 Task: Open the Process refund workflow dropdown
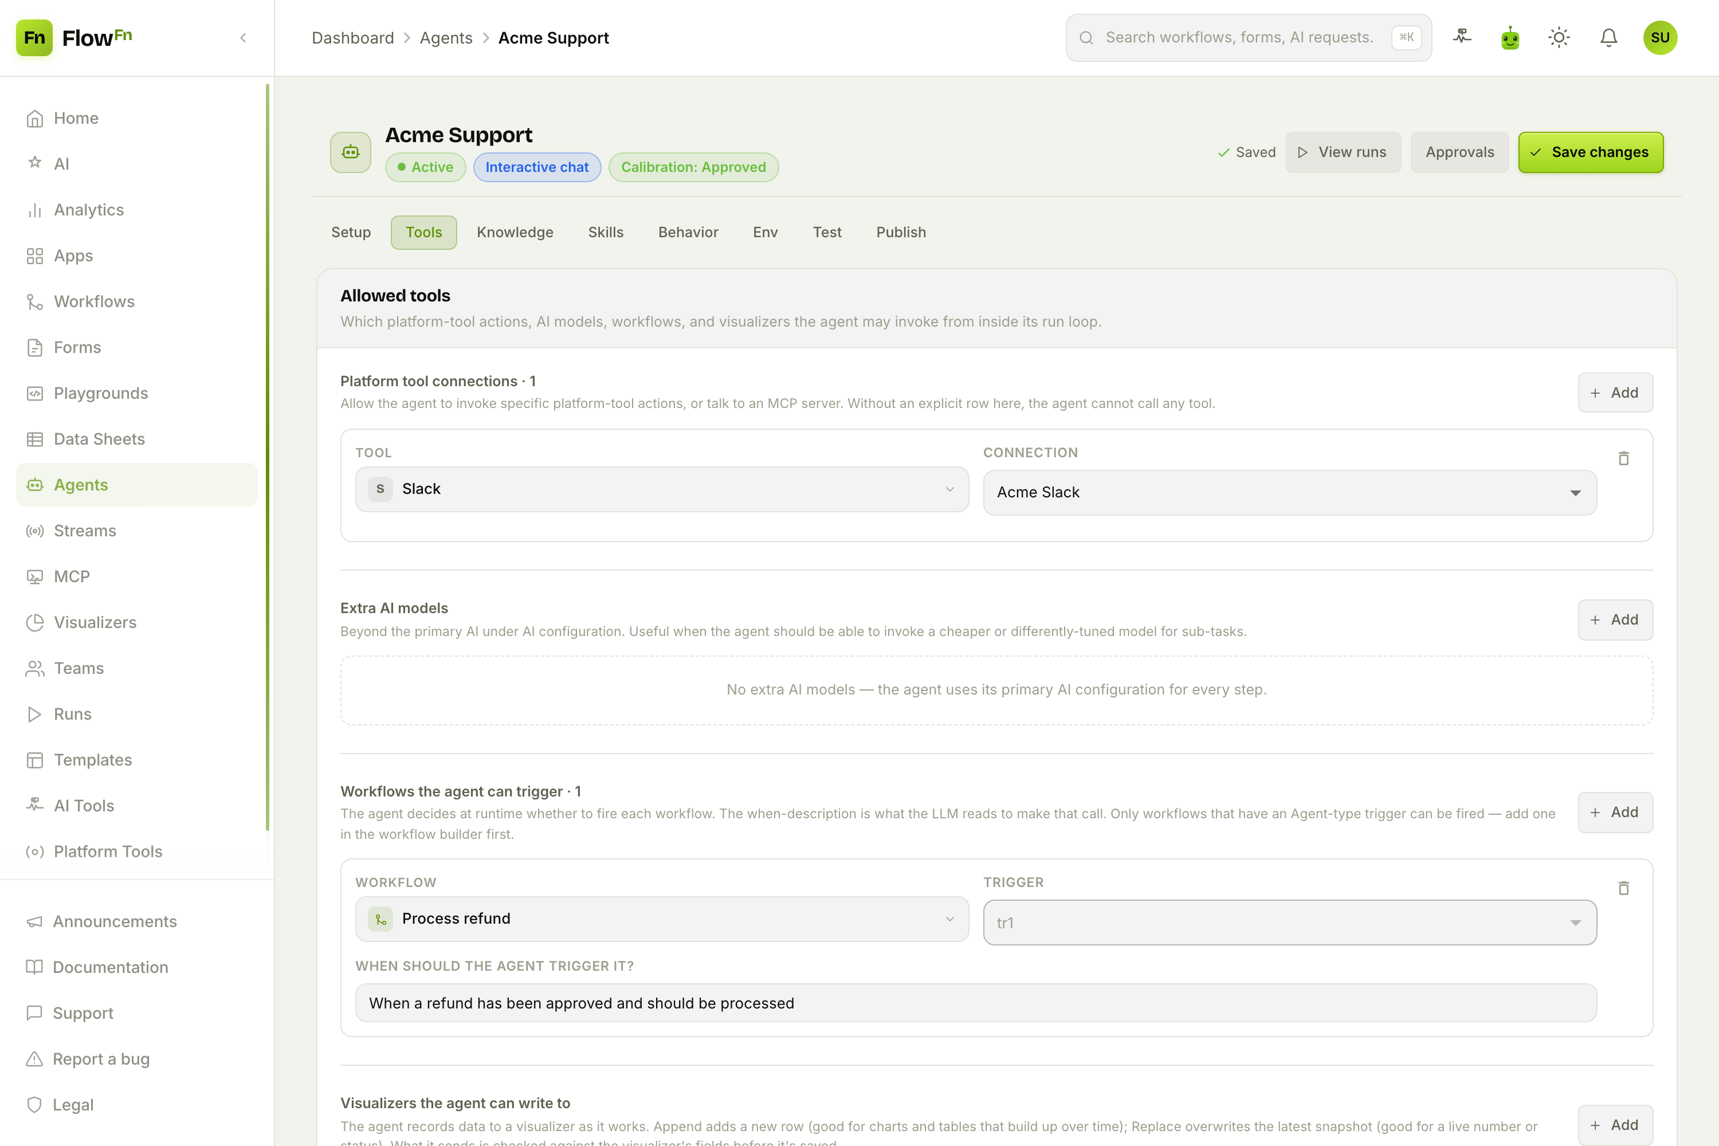pyautogui.click(x=662, y=919)
